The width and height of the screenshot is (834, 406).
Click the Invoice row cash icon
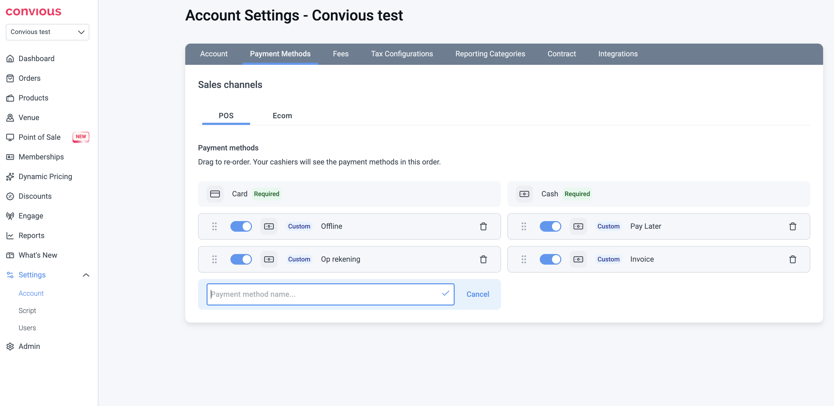578,259
